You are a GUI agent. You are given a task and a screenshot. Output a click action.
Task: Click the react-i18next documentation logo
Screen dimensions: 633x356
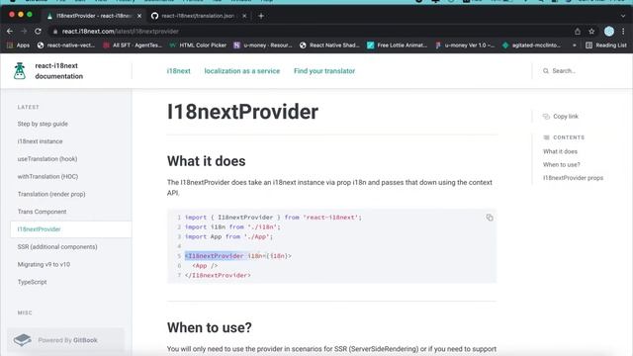click(x=20, y=71)
